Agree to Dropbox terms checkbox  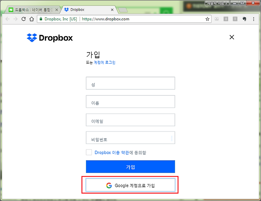[89, 152]
